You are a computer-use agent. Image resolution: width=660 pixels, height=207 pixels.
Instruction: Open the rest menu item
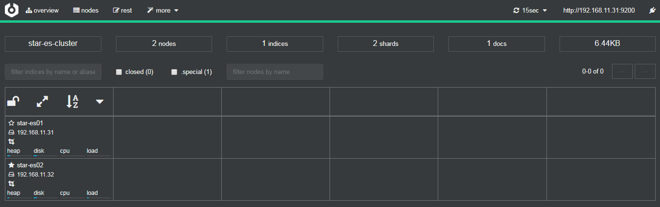(x=122, y=10)
